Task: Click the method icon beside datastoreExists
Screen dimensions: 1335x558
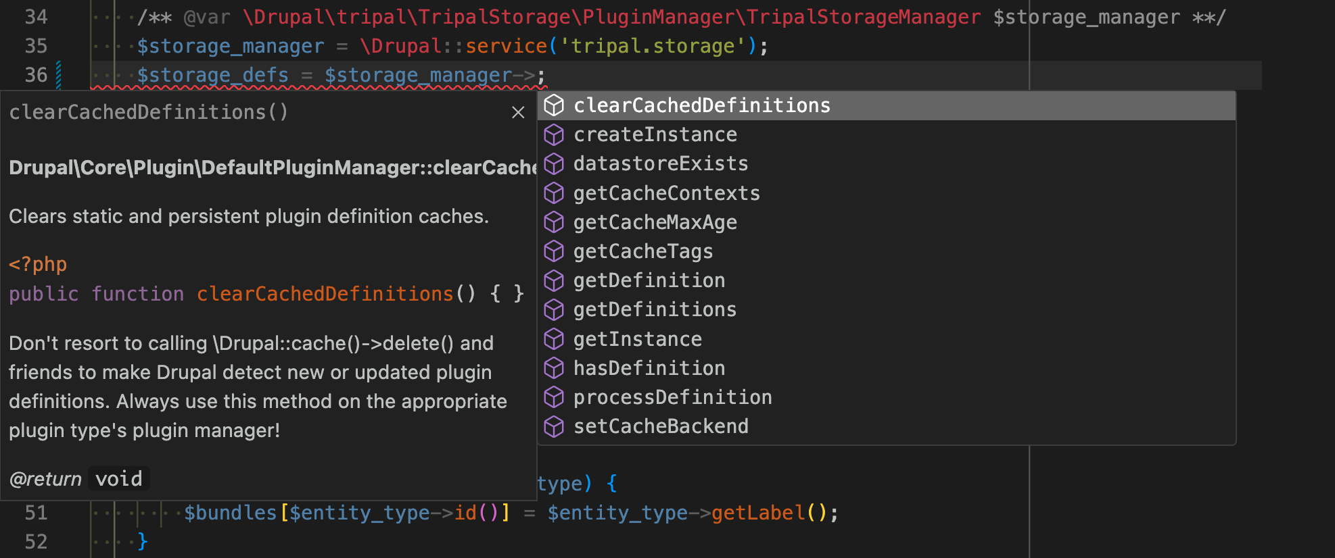Action: [x=554, y=164]
